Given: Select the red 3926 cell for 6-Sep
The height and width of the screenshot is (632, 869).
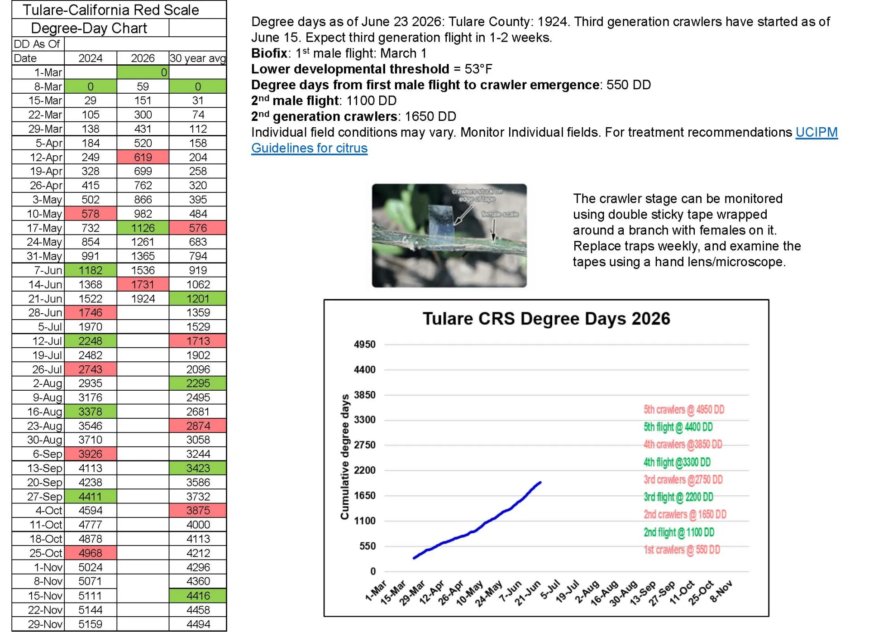Looking at the screenshot, I should pyautogui.click(x=91, y=454).
